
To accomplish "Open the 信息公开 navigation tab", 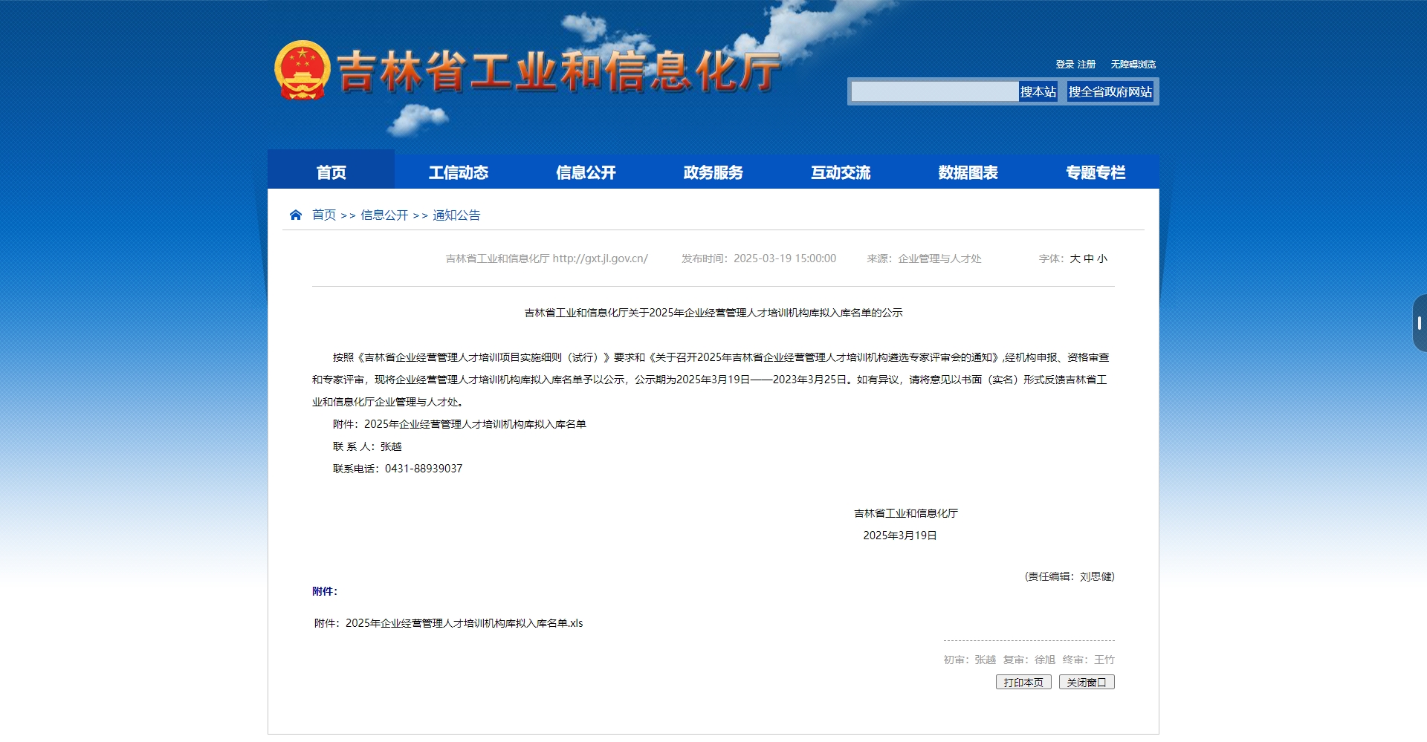I will [586, 172].
